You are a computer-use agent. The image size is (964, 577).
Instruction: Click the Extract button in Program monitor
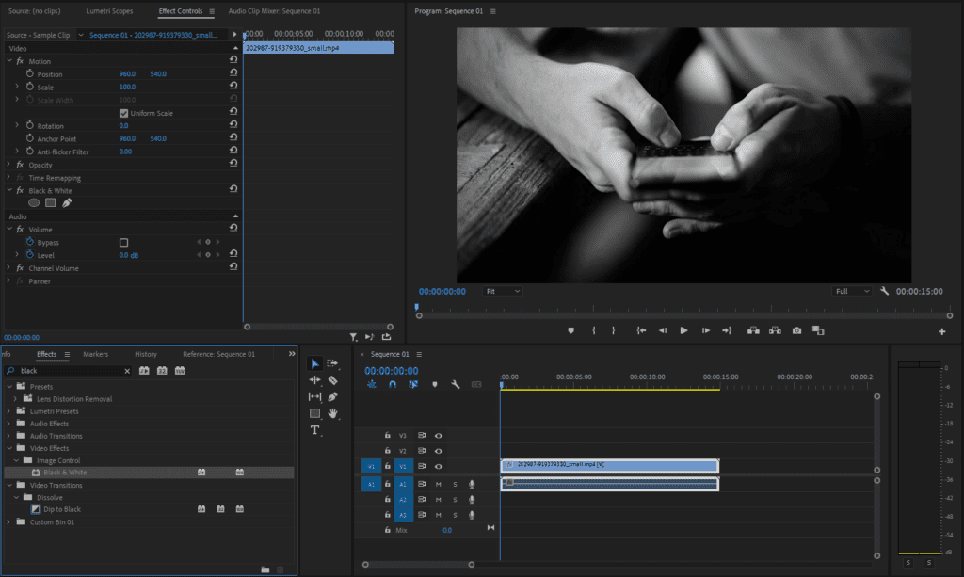[x=776, y=330]
